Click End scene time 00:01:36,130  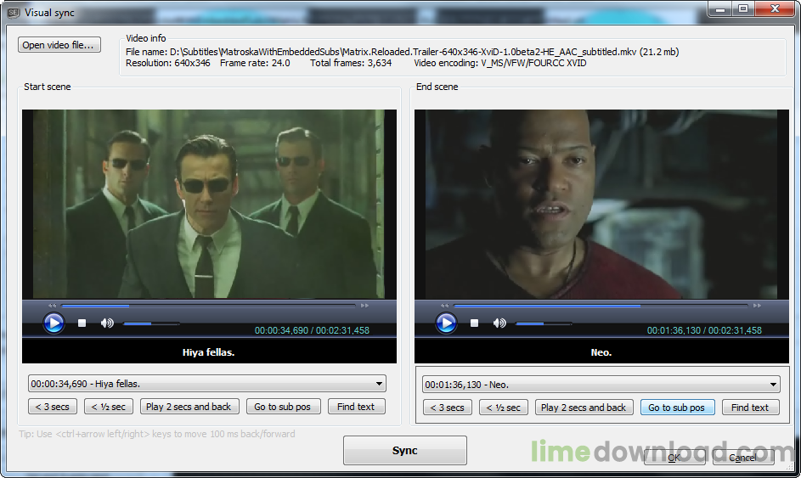click(674, 330)
